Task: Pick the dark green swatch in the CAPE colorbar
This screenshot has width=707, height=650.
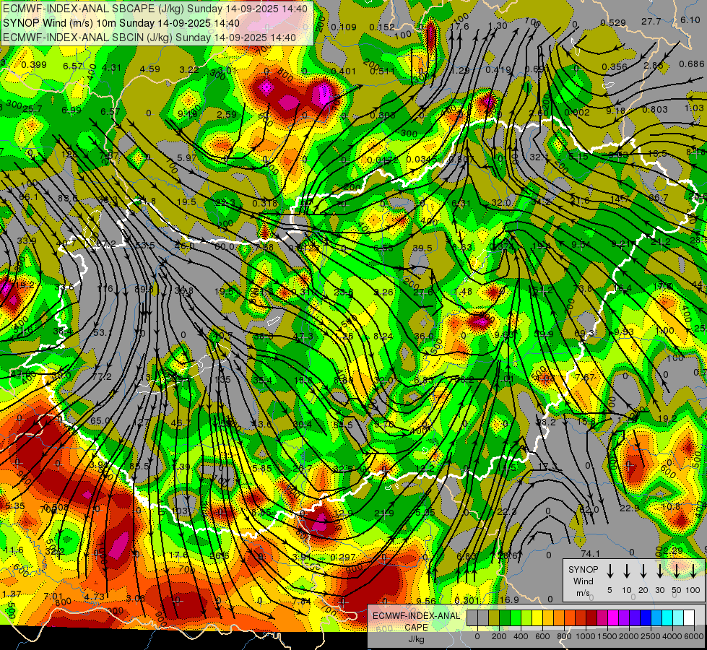Action: tap(505, 618)
